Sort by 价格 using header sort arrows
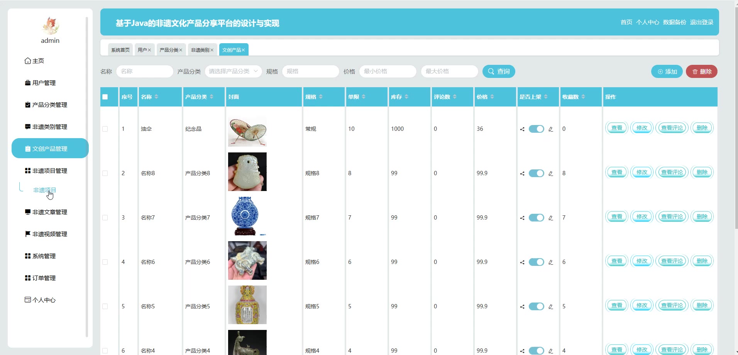 click(492, 97)
